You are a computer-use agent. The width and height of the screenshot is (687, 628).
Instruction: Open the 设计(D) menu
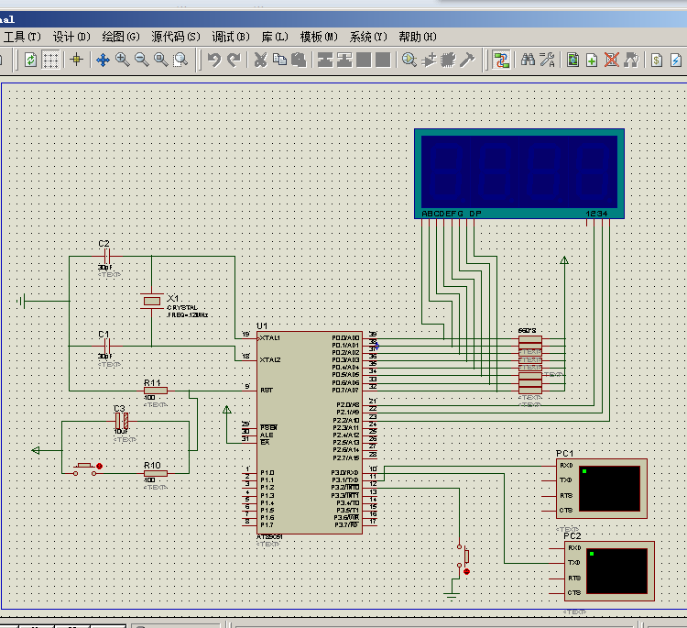point(71,37)
